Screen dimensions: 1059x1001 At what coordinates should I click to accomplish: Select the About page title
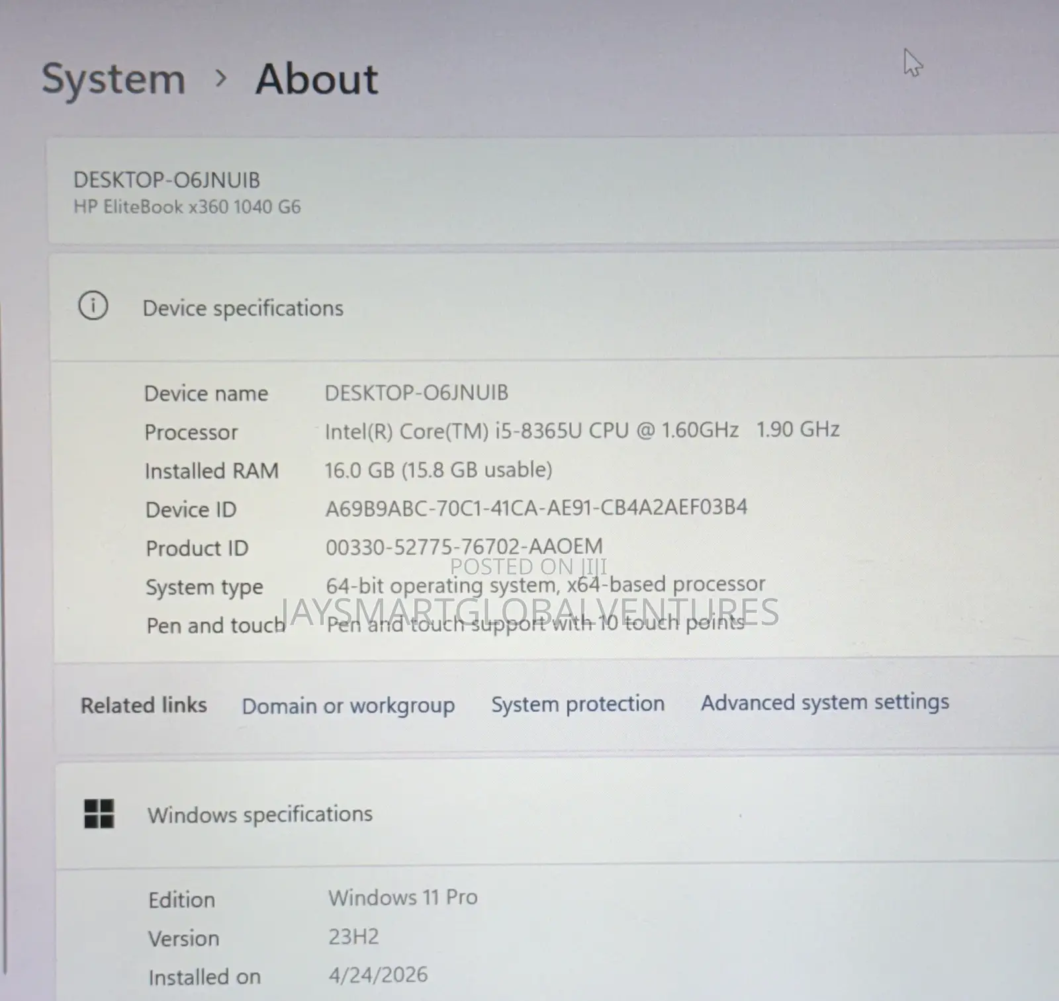(x=316, y=79)
